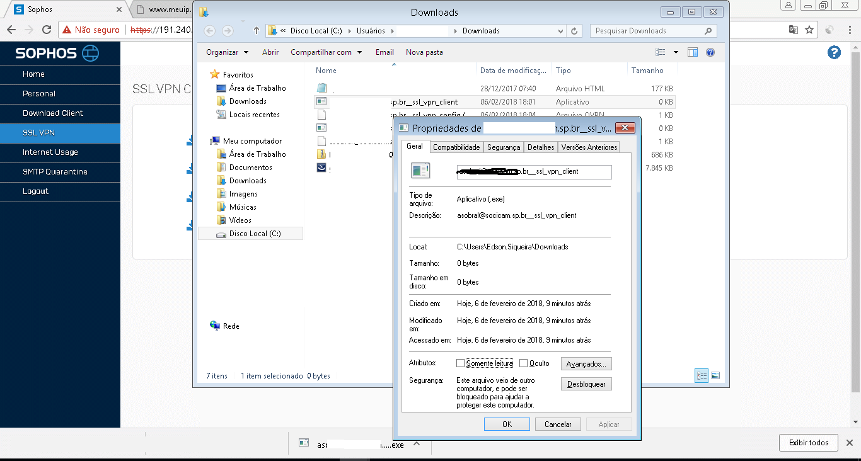The image size is (861, 461).
Task: Click the search magnifier in Pesquisar Downloads
Action: click(x=708, y=31)
